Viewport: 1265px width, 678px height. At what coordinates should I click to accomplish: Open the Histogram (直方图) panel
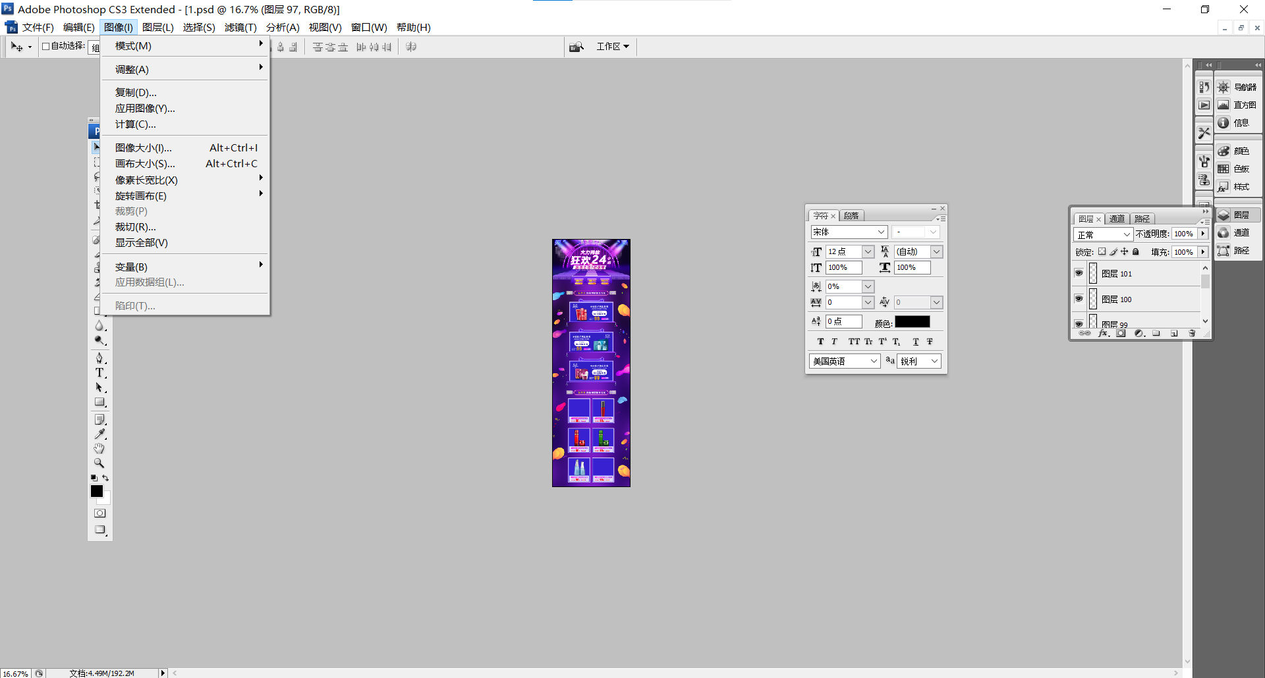tap(1238, 105)
